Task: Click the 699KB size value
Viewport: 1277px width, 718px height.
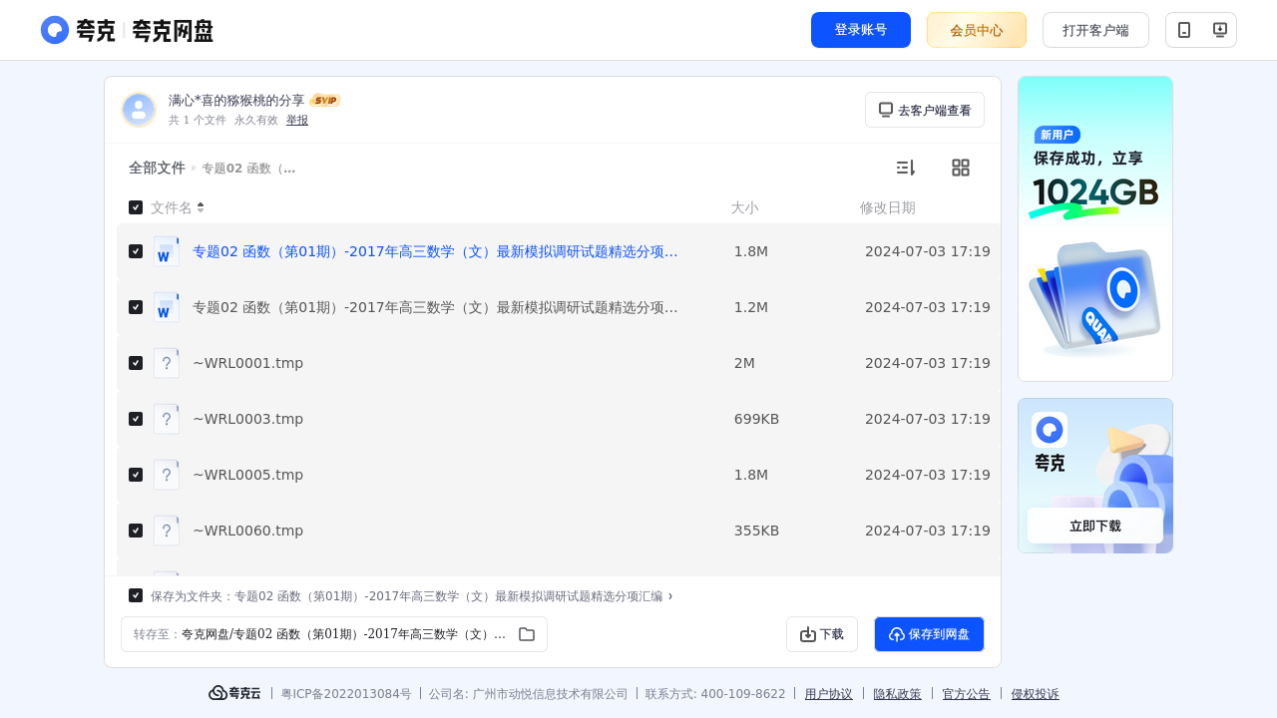Action: point(756,419)
